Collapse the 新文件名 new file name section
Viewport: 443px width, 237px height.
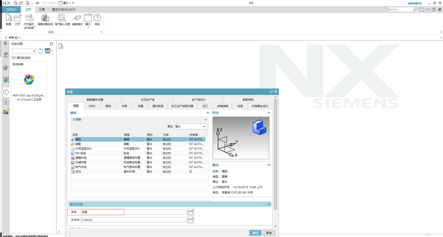(x=269, y=204)
